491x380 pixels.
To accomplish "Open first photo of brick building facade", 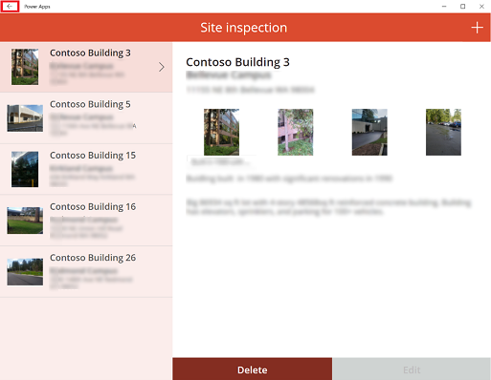I will (x=221, y=132).
